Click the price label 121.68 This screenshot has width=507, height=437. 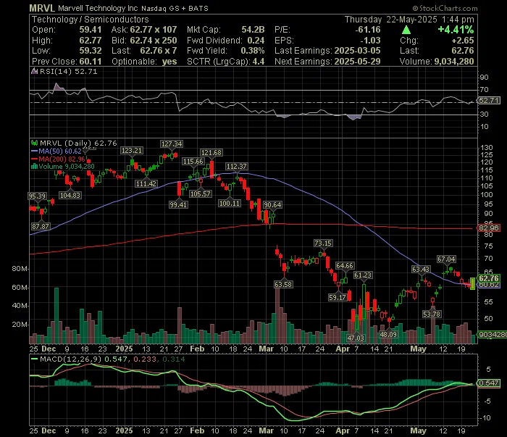211,153
